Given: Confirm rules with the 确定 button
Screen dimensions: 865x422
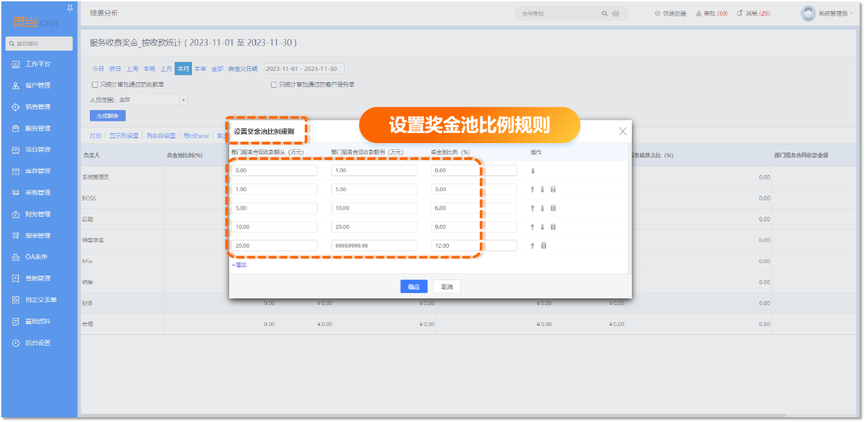Looking at the screenshot, I should pyautogui.click(x=414, y=287).
